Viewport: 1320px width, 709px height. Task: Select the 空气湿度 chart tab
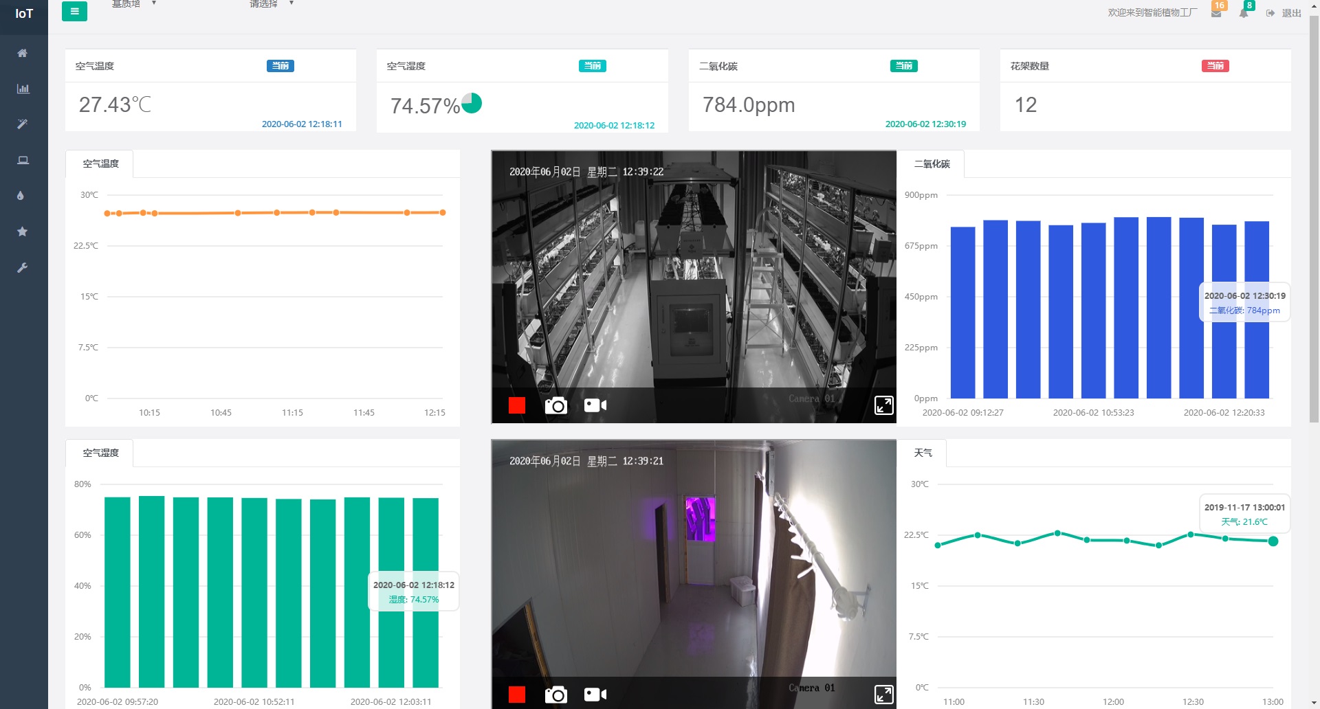[x=100, y=453]
